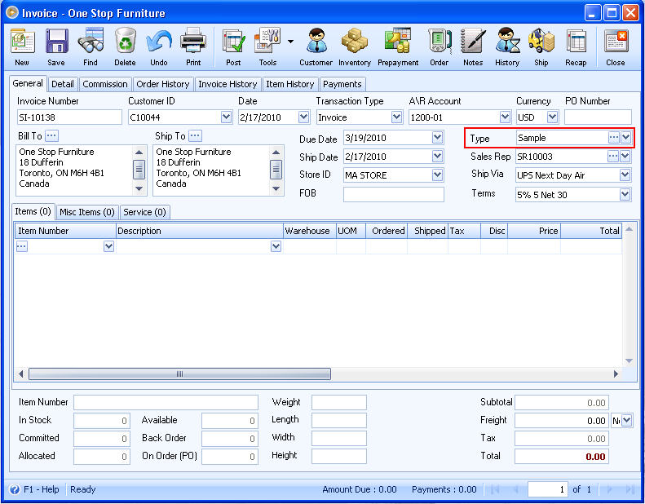Click the Type field ellipsis button
The width and height of the screenshot is (645, 504).
pyautogui.click(x=613, y=137)
